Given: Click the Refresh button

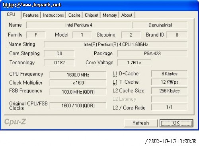Looking at the screenshot, I should (x=141, y=123).
